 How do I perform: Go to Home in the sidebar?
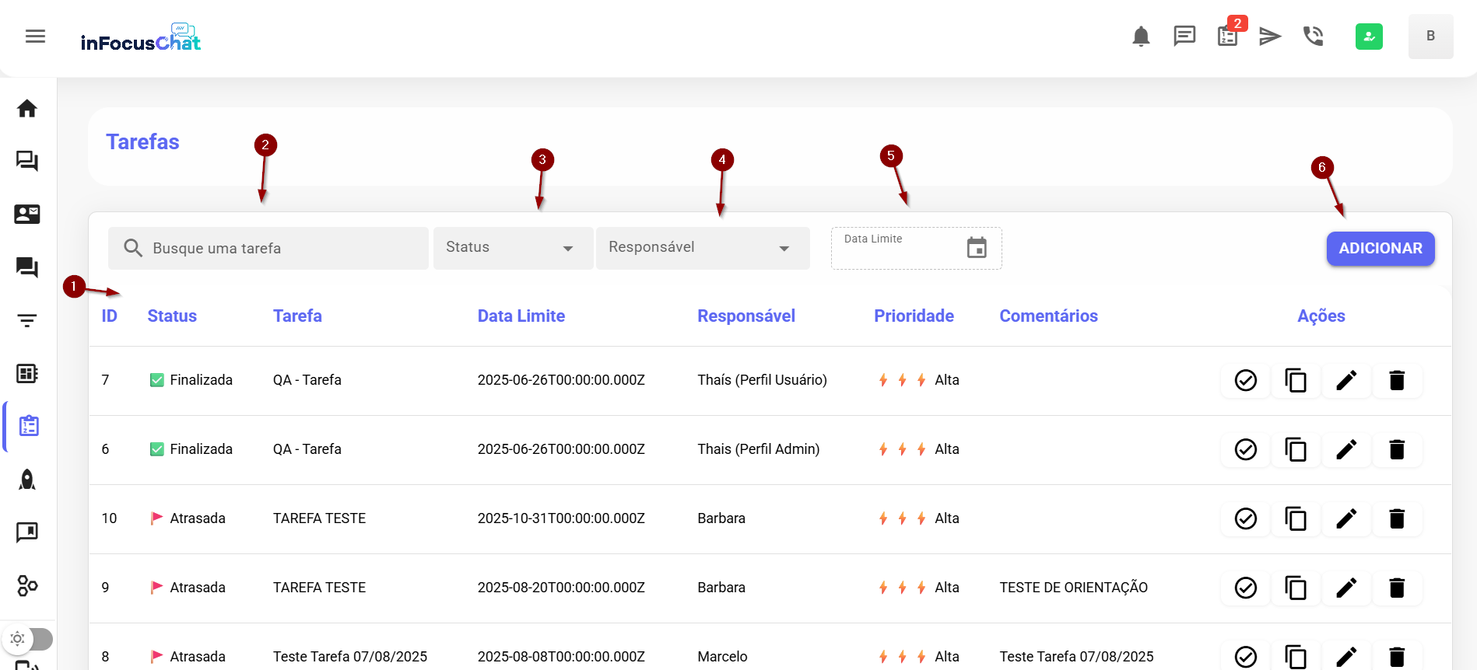point(27,109)
